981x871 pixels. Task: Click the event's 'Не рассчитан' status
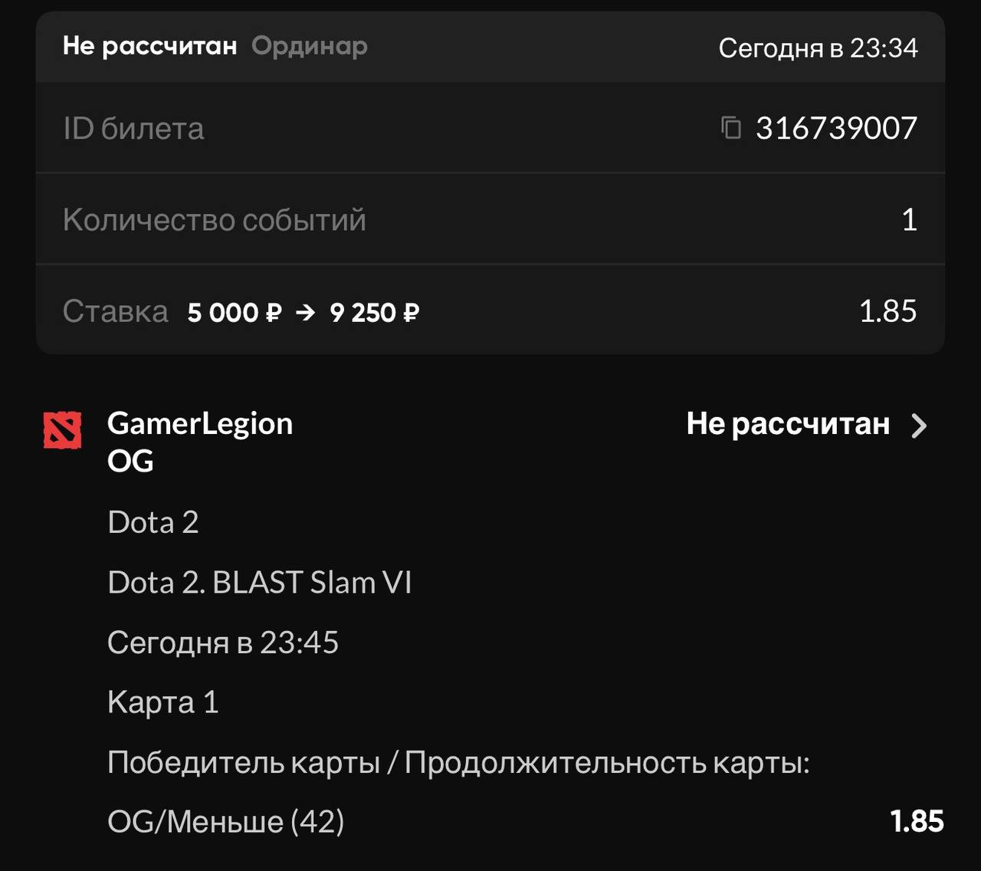[x=788, y=424]
